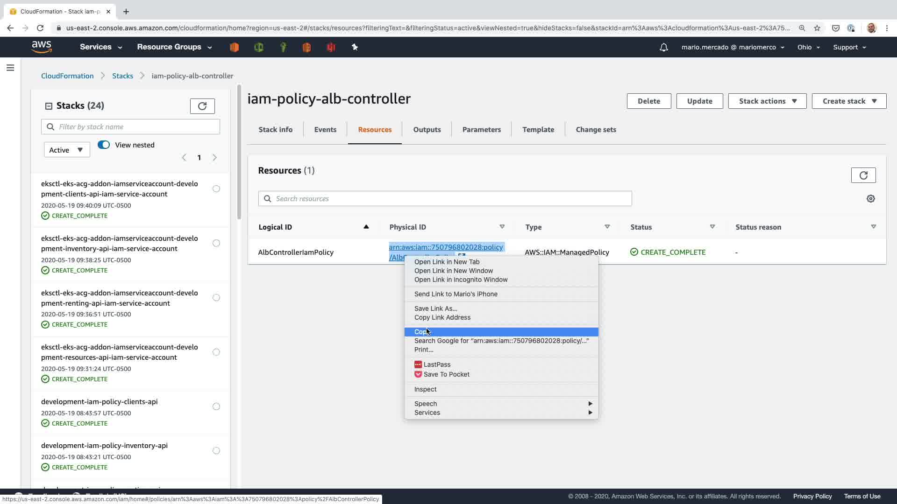Viewport: 897px width, 504px height.
Task: Switch to the Template tab
Action: click(x=538, y=130)
